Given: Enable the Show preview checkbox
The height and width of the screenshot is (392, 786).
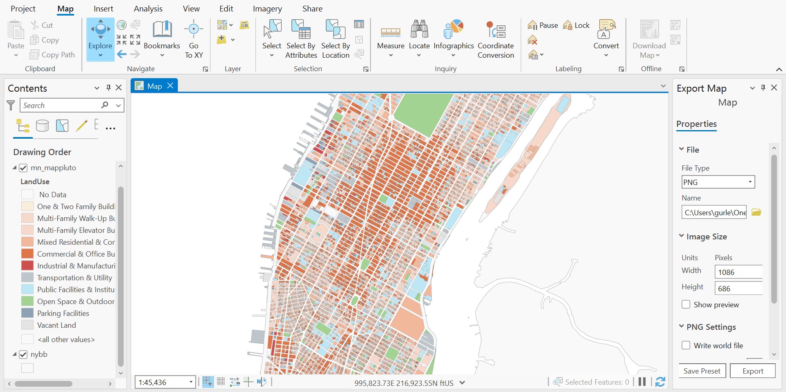Looking at the screenshot, I should (686, 304).
